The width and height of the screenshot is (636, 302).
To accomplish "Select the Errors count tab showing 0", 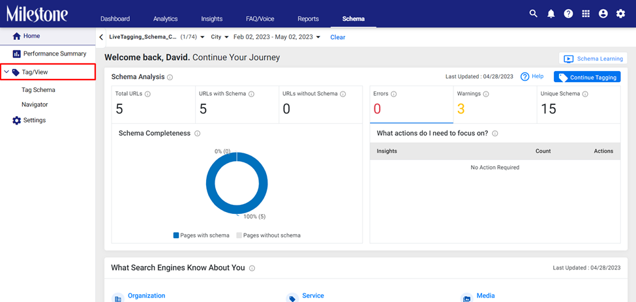I will (412, 104).
